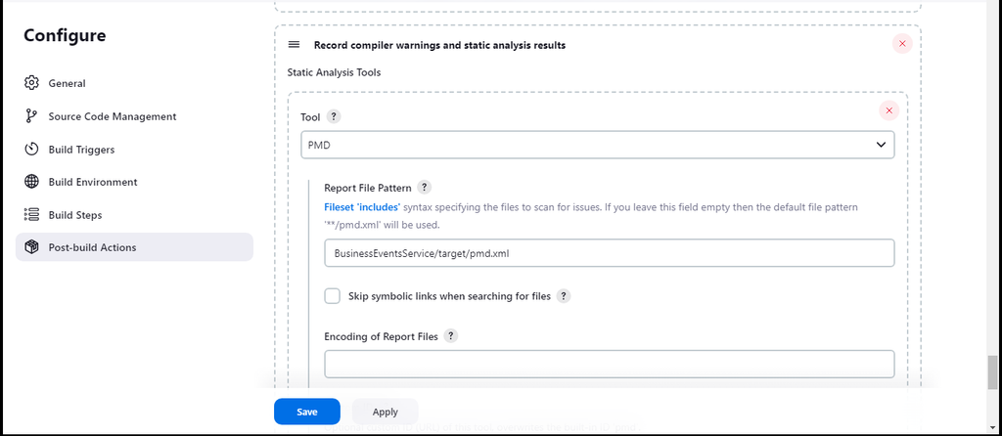Click the Encoding of Report Files input
Screen dimensions: 1002x436
[x=609, y=364]
